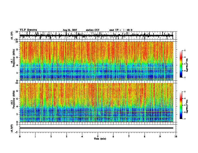Click the "VLF Spectra" plot title
The image size is (198, 153).
pyautogui.click(x=28, y=30)
